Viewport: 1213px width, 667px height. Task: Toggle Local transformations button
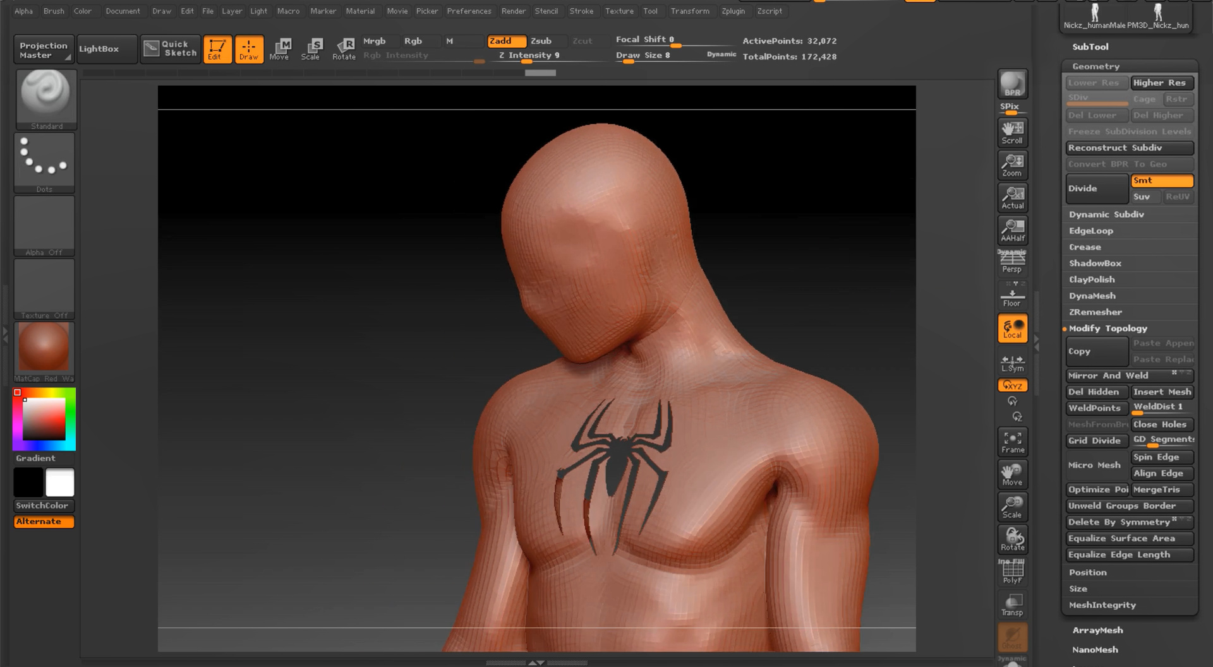[x=1012, y=328]
